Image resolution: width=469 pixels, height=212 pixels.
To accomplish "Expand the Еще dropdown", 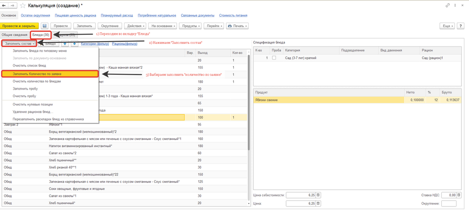I will tap(447, 26).
